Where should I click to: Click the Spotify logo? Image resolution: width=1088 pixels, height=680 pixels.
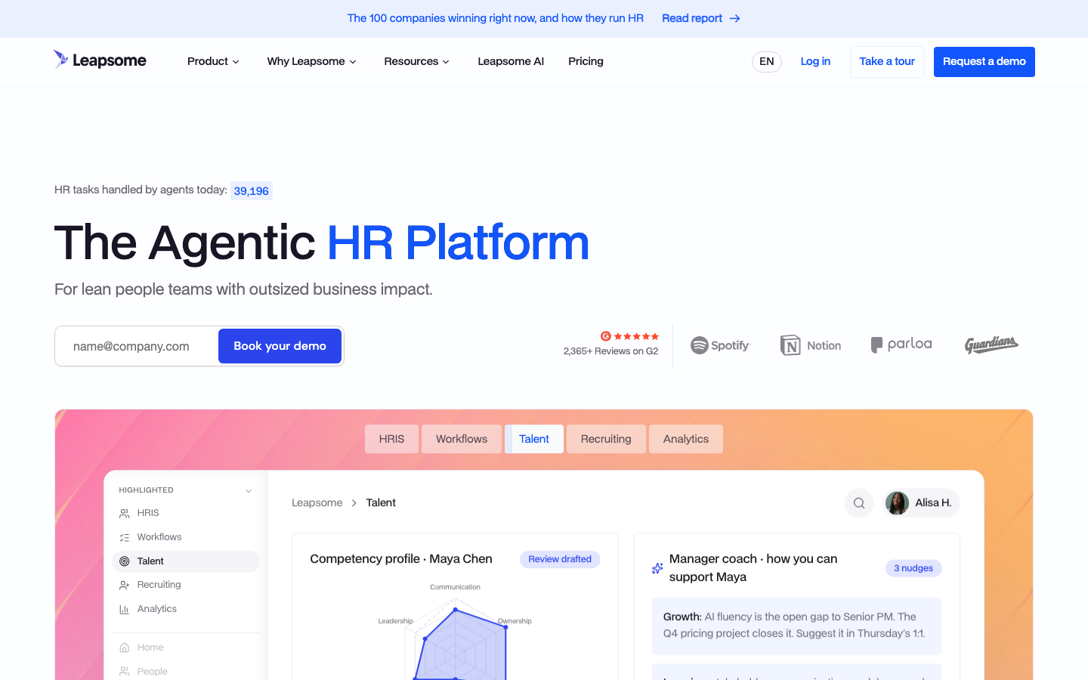[721, 345]
